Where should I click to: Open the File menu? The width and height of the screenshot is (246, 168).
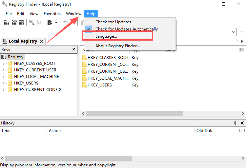[9, 14]
